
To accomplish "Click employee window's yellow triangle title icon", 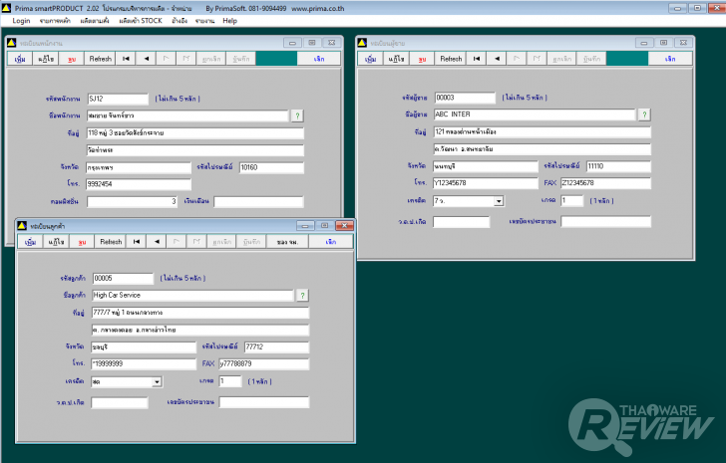I will (x=12, y=43).
